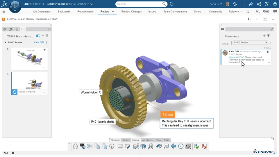Screen dimensions: 279x157
Task: Add a comment bubble annotation
Action: pyautogui.click(x=166, y=146)
